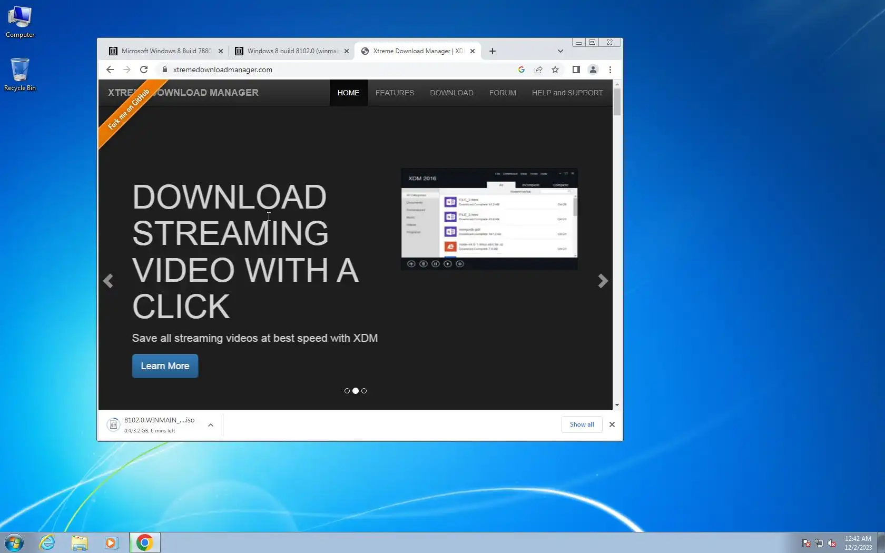This screenshot has height=553, width=885.
Task: Share this page using the share icon
Action: coord(538,70)
